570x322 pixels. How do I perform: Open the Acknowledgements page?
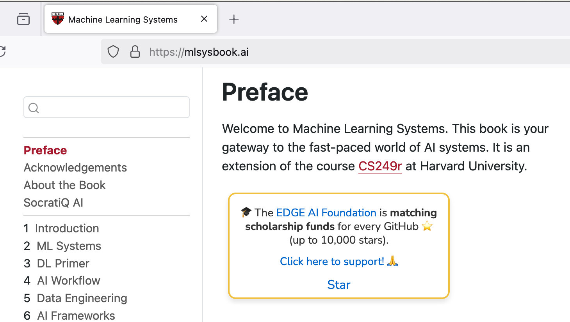(75, 168)
